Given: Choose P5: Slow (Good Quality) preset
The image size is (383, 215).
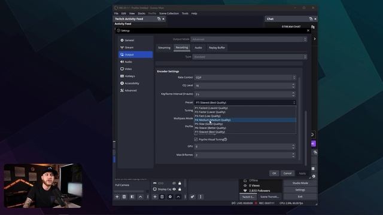Looking at the screenshot, I should 245,124.
